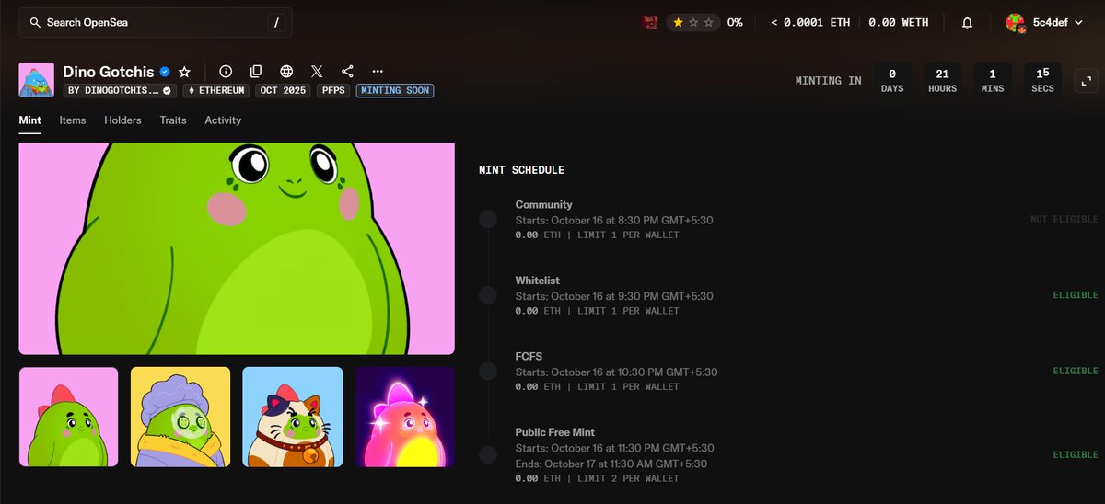Click the DAYS countdown box
The width and height of the screenshot is (1105, 504).
point(892,80)
